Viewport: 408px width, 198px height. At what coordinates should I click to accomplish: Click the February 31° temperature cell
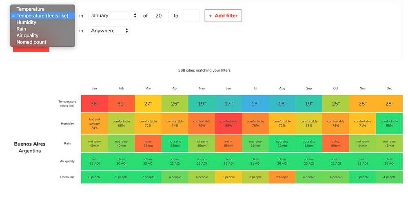(121, 104)
